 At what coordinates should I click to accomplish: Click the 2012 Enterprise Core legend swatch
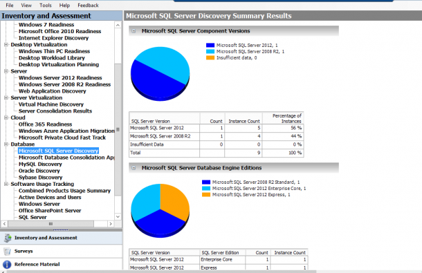point(206,188)
